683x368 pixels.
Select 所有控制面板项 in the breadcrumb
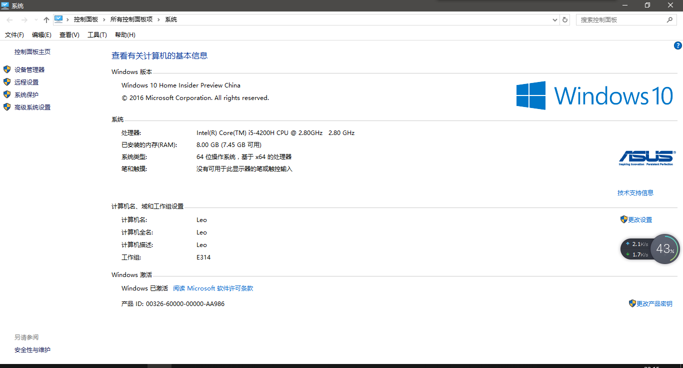[131, 19]
